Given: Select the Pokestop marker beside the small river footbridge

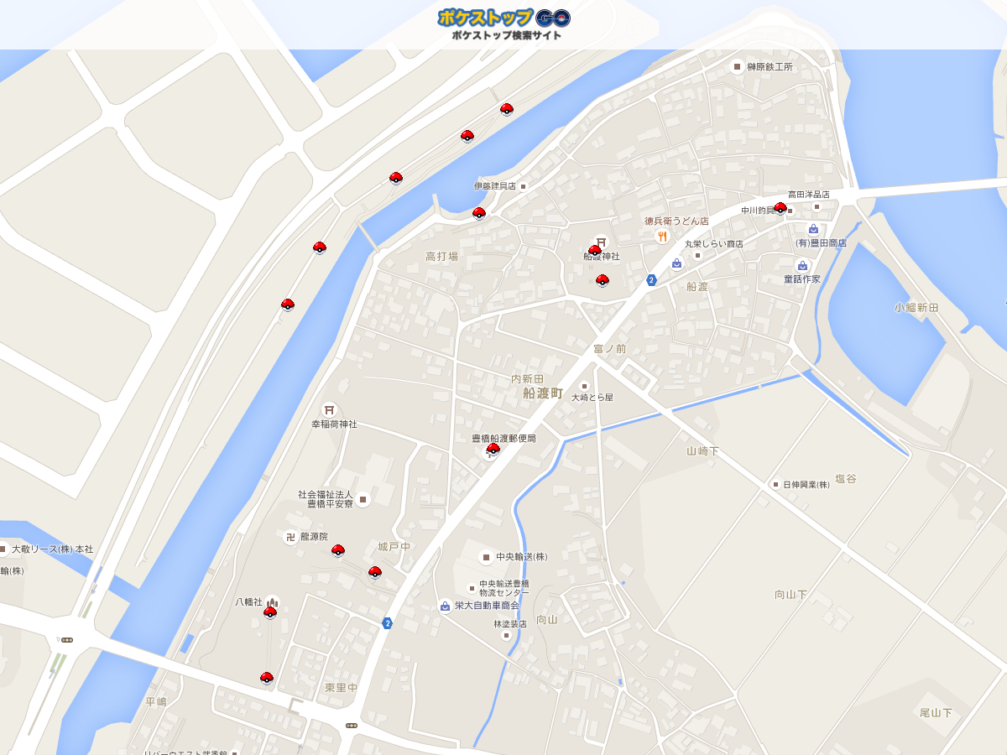Looking at the screenshot, I should (320, 247).
